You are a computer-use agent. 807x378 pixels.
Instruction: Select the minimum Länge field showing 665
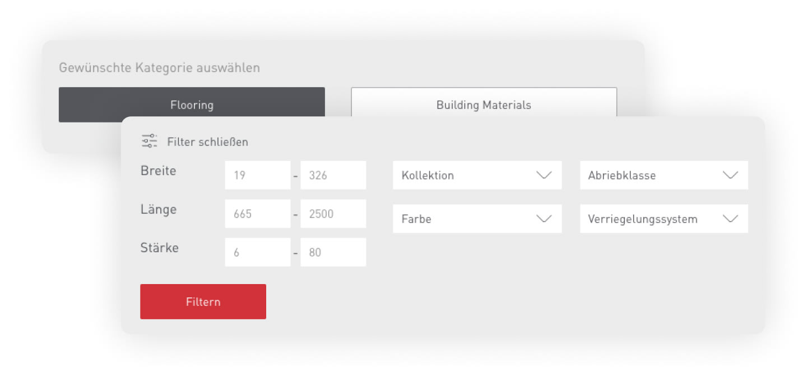tap(257, 213)
